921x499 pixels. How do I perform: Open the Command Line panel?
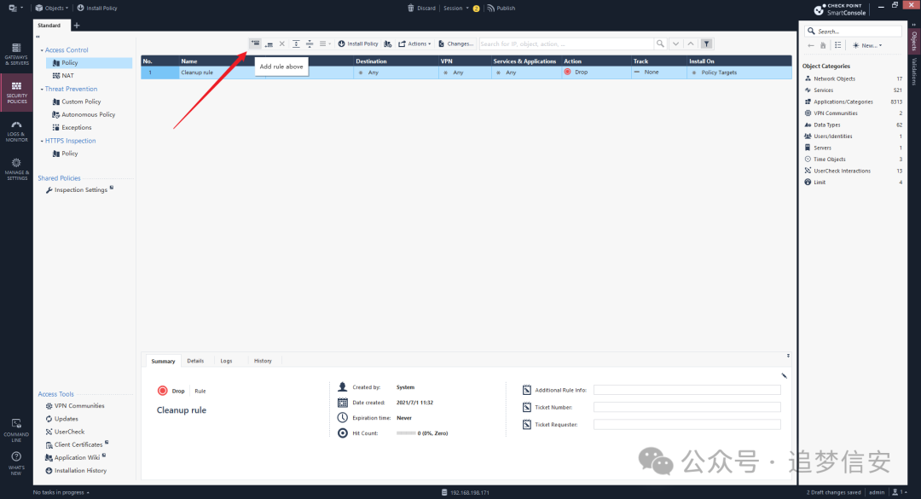[x=16, y=430]
